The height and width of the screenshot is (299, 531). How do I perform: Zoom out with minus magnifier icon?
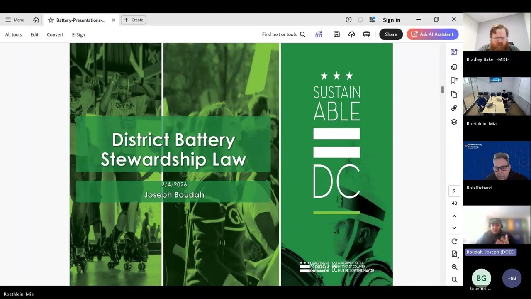454,280
